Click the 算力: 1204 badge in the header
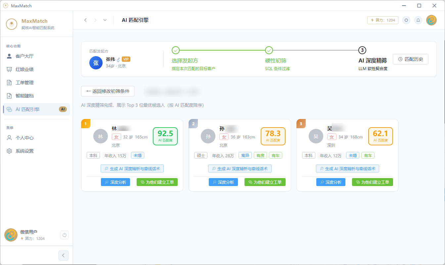The width and height of the screenshot is (445, 265). click(383, 20)
